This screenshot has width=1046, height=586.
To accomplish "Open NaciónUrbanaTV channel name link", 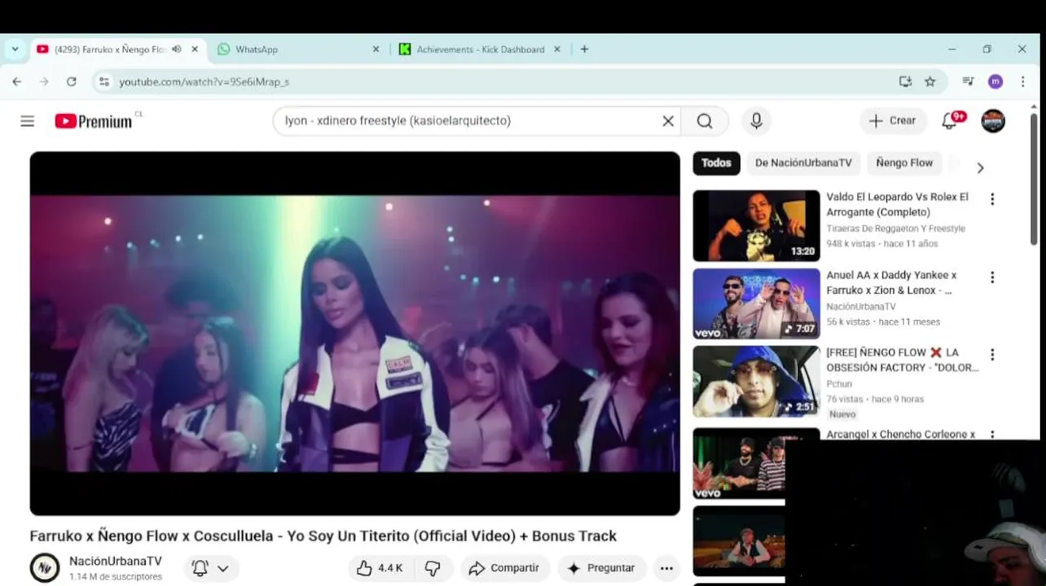I will click(x=116, y=561).
